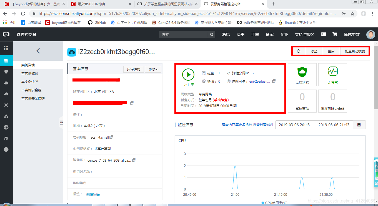Image resolution: width=378 pixels, height=206 pixels.
Task: Expand the 更多 dropdown in 基本信息
Action: coord(153,69)
